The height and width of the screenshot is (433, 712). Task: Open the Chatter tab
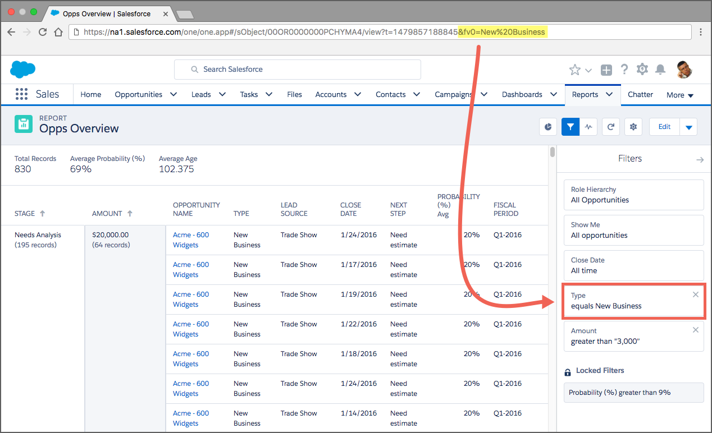pos(640,94)
